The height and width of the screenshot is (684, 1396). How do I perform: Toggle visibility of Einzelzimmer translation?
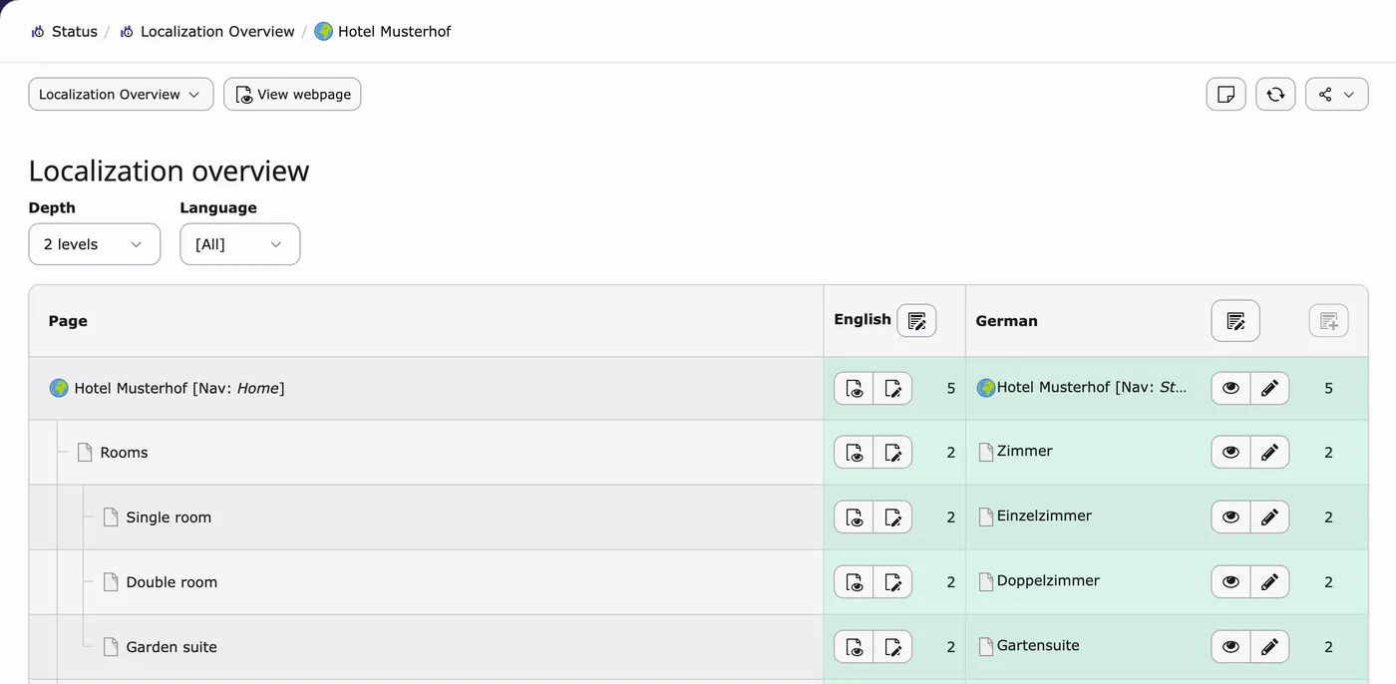[1230, 517]
